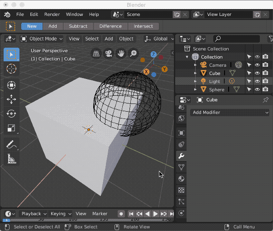Open the Window menu

pos(74,15)
